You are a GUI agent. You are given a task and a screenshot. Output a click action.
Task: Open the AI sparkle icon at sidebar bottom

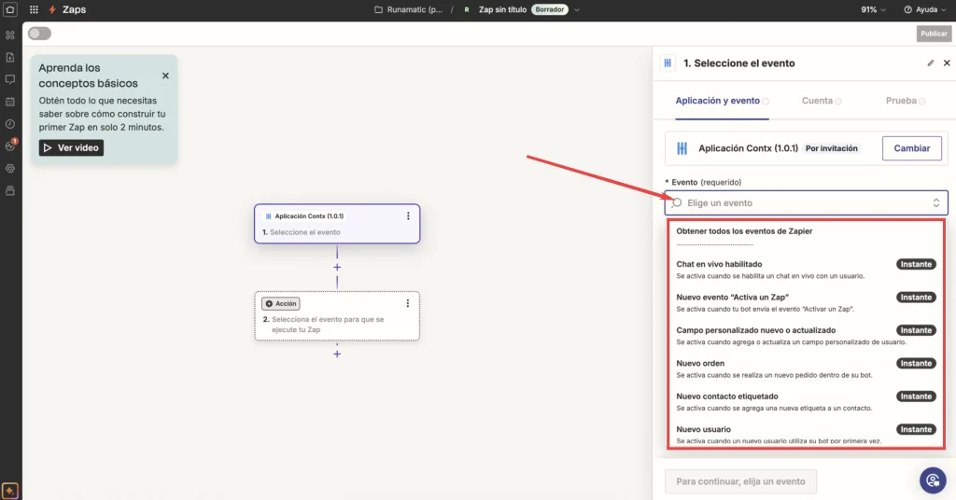10,491
